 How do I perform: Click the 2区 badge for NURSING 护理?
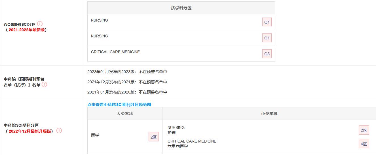[364, 130]
